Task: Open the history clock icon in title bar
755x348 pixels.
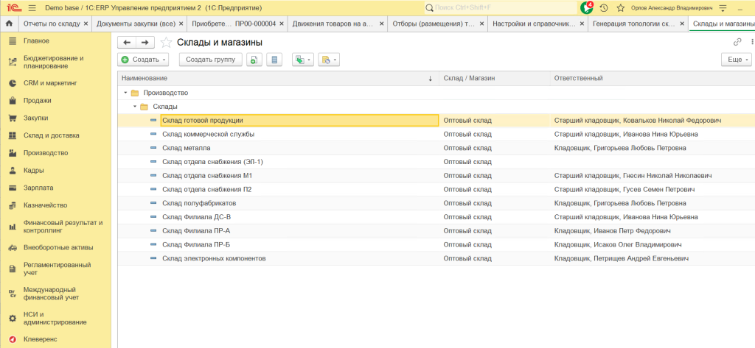Action: 604,8
